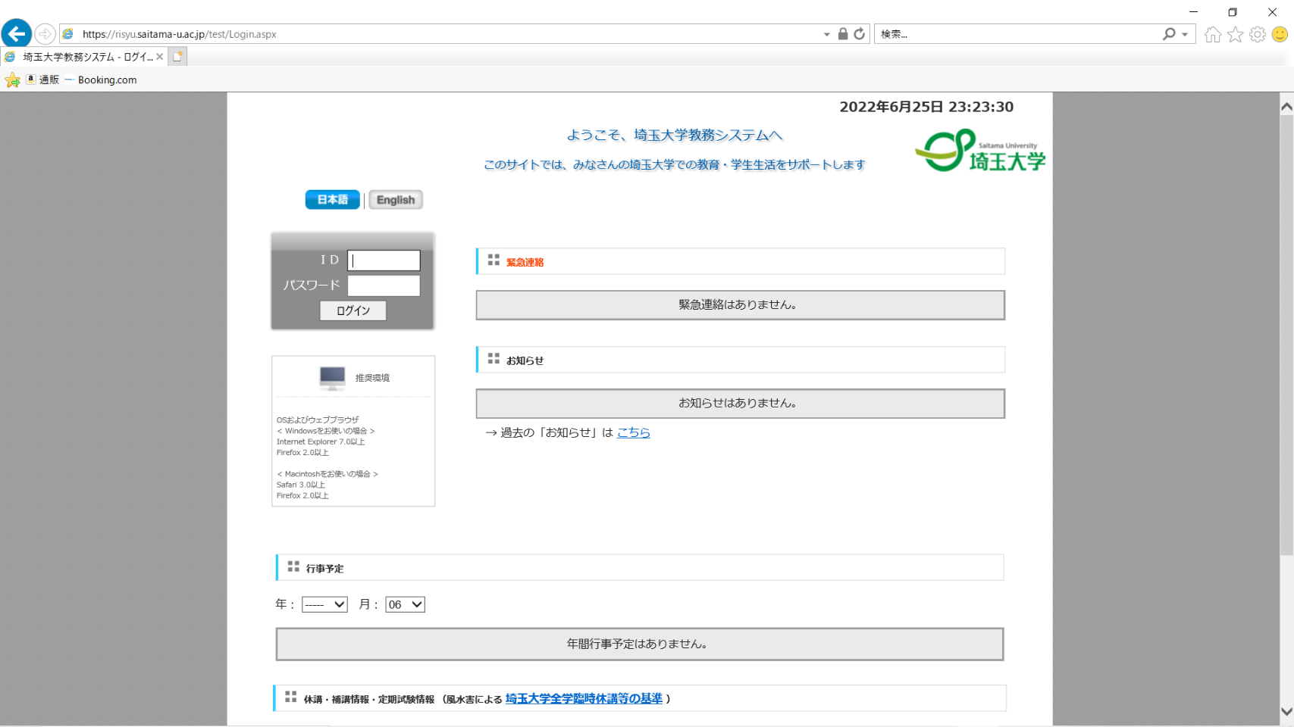Click the browser back arrow button
Viewport: 1294px width, 727px height.
tap(16, 34)
